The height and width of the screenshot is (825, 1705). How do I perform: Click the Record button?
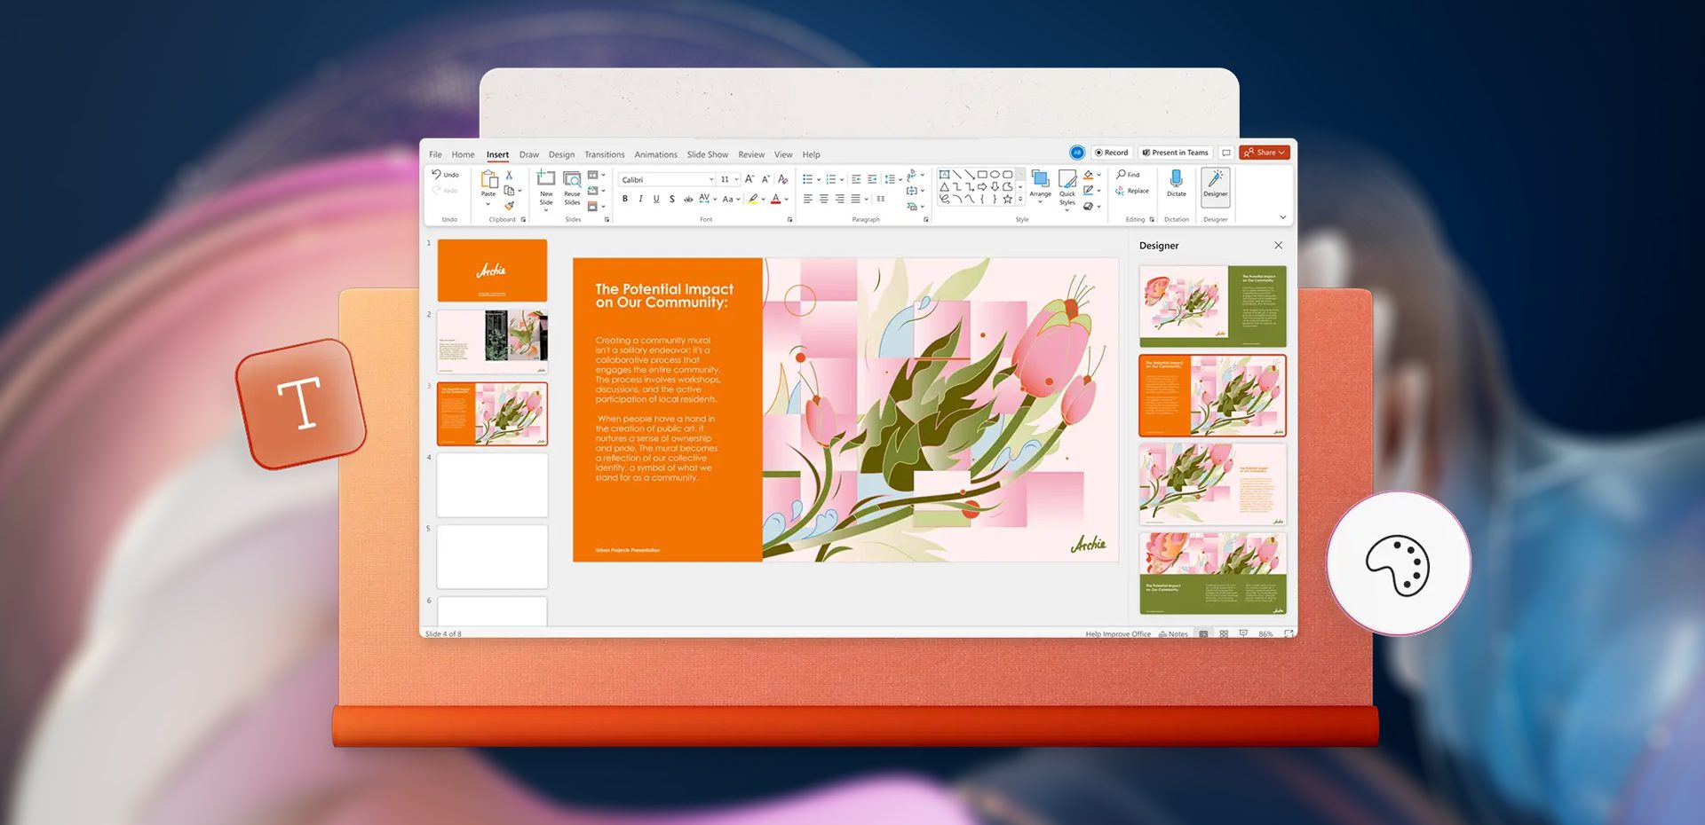1112,153
